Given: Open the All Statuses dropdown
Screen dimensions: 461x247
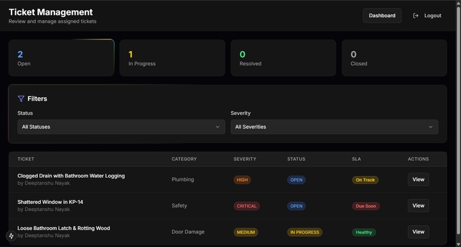Looking at the screenshot, I should (121, 127).
